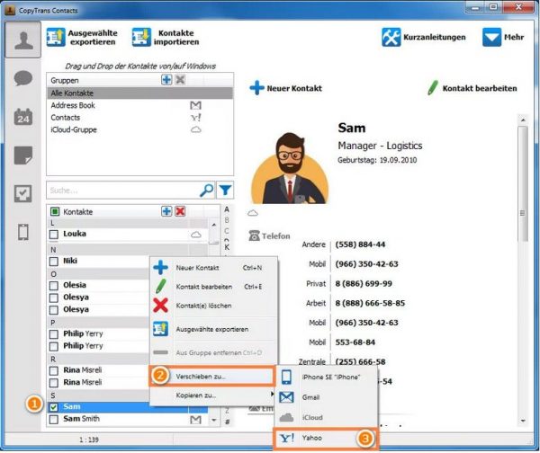Check the Rina Misreli first checkbox

(54, 370)
